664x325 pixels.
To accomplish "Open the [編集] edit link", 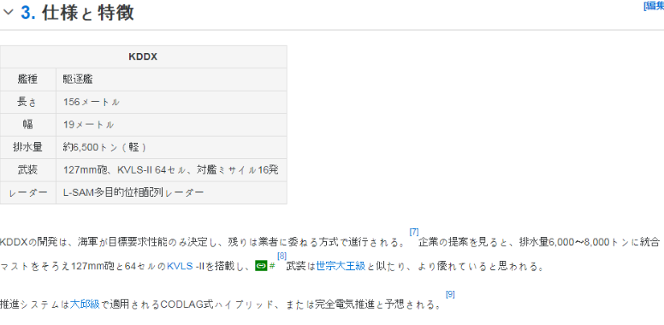I will click(x=654, y=5).
